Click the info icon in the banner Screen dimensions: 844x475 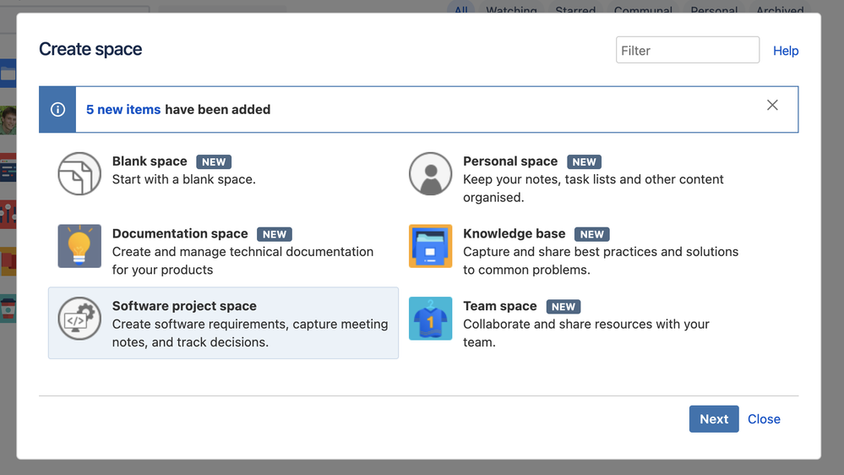pos(57,109)
